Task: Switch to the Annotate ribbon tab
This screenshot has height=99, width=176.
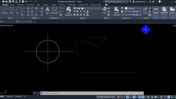Action: pyautogui.click(x=20, y=5)
